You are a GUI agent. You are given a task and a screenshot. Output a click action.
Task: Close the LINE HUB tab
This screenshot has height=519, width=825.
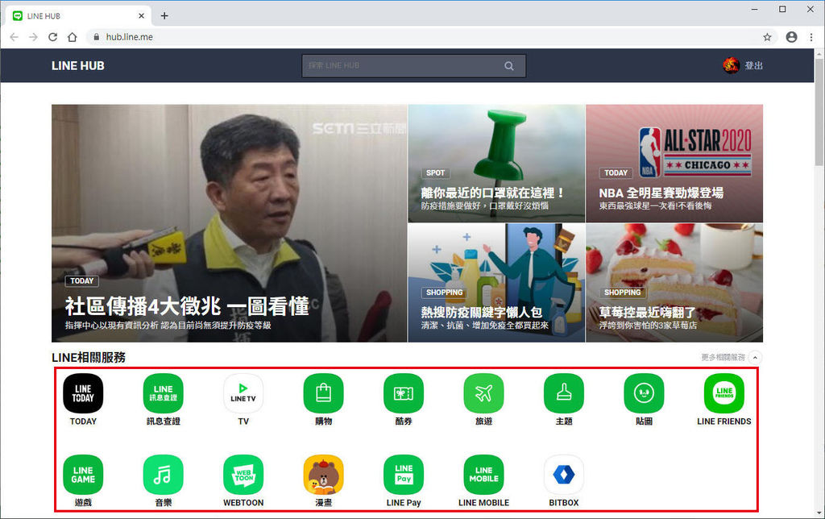(x=141, y=16)
